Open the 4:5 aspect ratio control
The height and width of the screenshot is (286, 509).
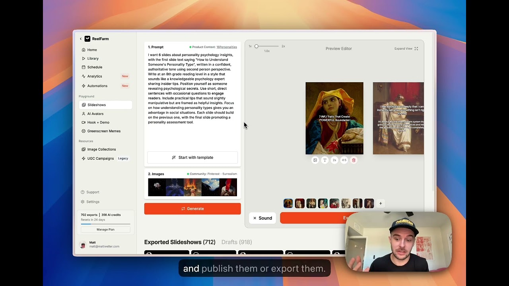(344, 160)
